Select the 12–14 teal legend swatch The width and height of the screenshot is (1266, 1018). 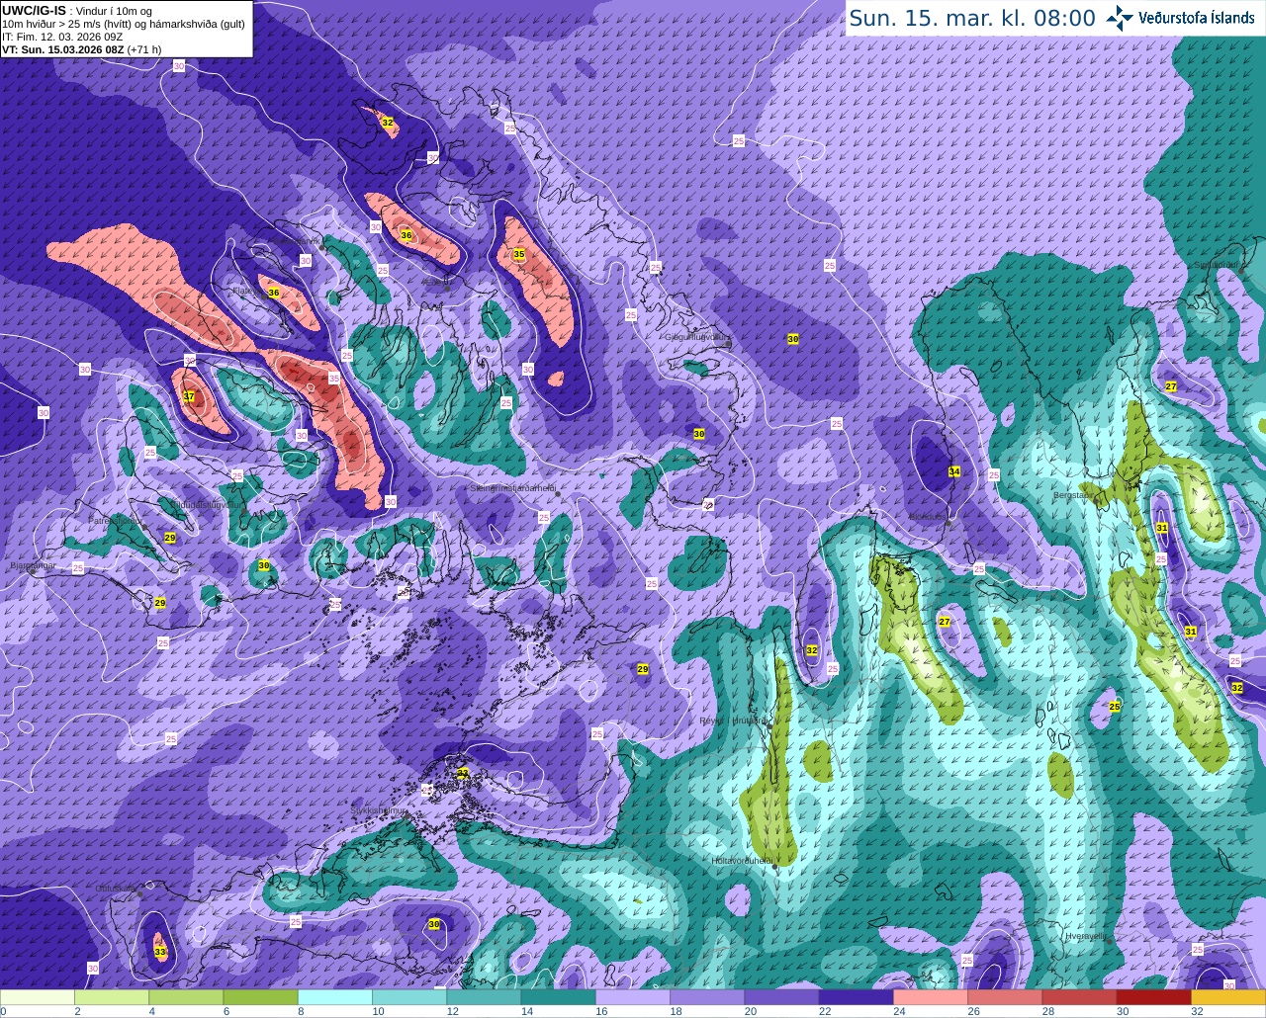pos(484,996)
